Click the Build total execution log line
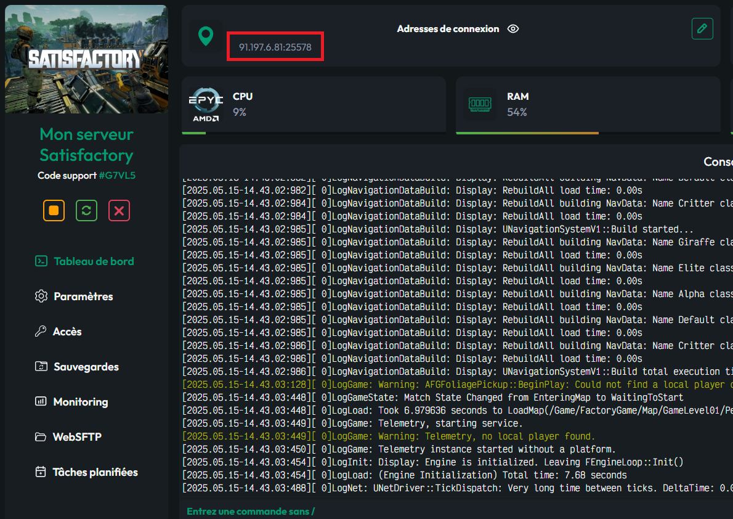Viewport: 733px width, 519px height. click(457, 372)
